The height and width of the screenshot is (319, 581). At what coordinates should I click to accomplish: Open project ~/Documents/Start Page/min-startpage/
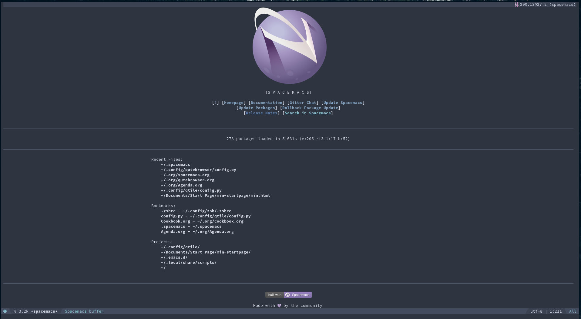[206, 252]
